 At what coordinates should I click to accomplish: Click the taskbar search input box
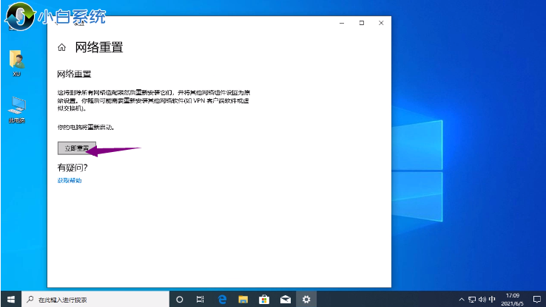pos(96,300)
